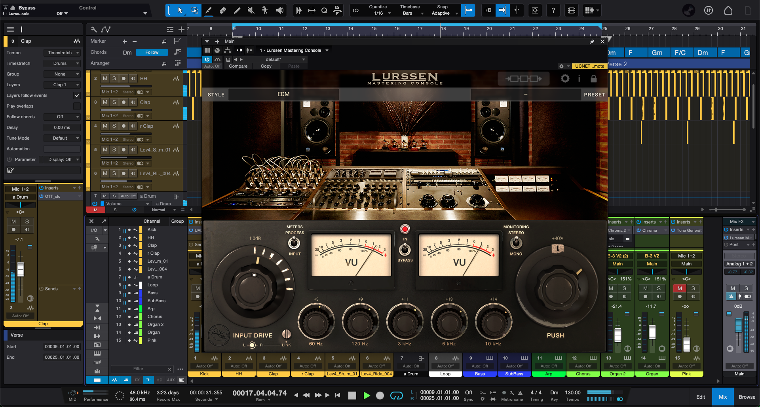Flip the STEREO/MONO monitoring switch
This screenshot has width=760, height=407.
pos(516,242)
